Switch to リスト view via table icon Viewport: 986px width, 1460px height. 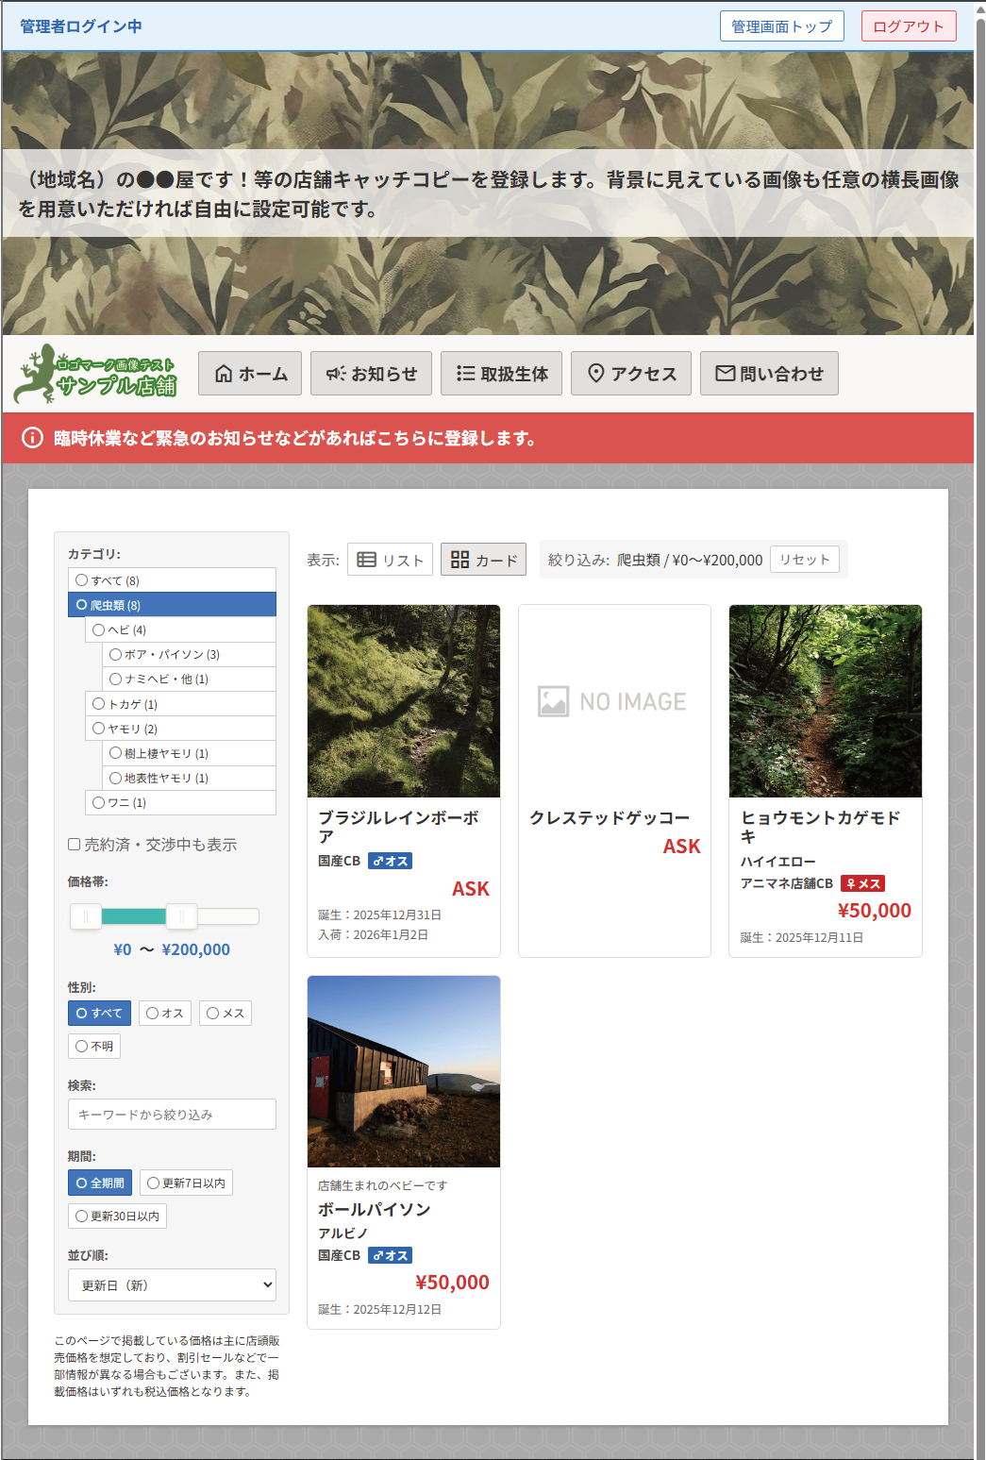[x=367, y=560]
